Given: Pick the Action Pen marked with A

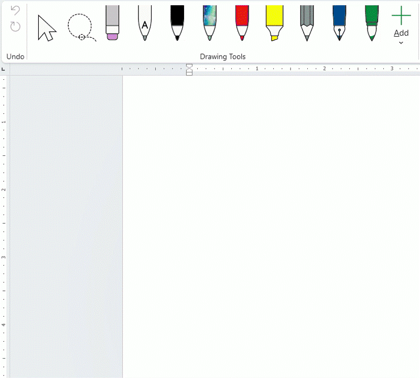Looking at the screenshot, I should coord(145,23).
